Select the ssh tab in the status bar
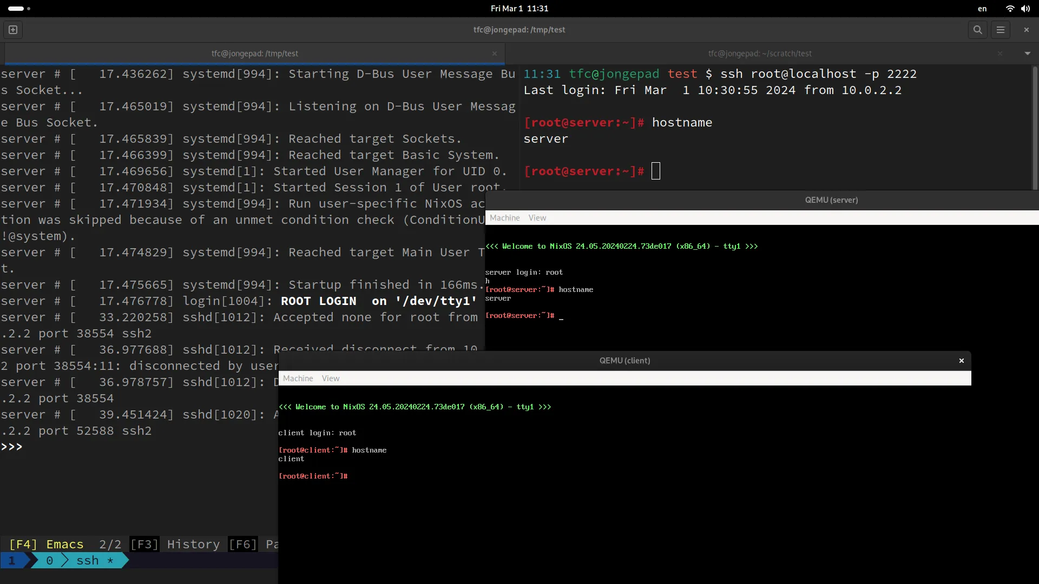The image size is (1039, 584). 88,560
